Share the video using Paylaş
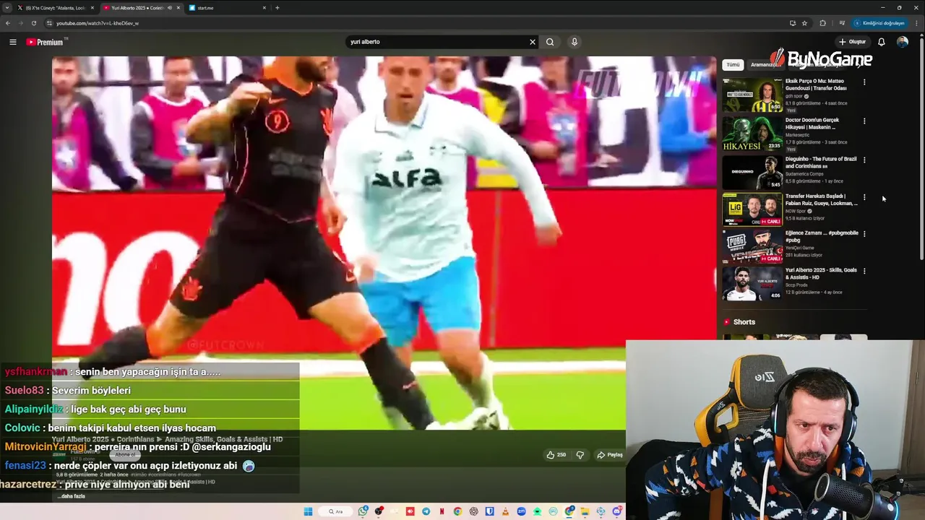The height and width of the screenshot is (520, 925). [x=610, y=455]
